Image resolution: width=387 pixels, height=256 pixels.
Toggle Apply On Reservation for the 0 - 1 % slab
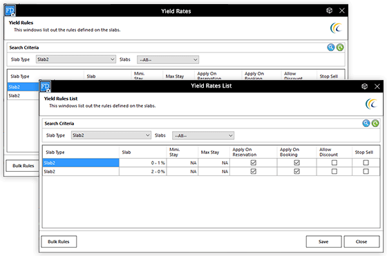(253, 163)
